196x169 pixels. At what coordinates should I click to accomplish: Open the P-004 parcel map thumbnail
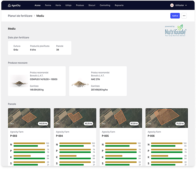(75, 118)
